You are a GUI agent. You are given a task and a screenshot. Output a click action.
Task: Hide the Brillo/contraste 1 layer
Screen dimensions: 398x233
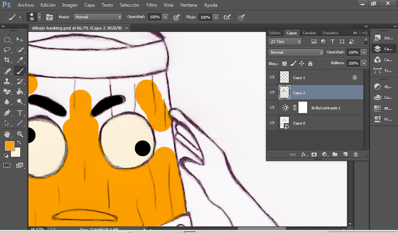[x=272, y=108]
